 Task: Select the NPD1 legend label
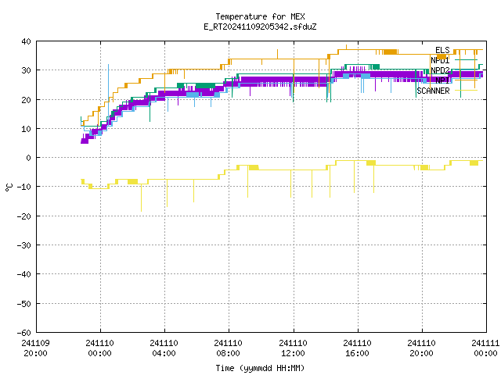point(440,60)
